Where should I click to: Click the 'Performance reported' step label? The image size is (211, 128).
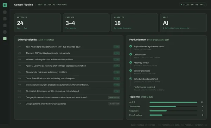144,87
